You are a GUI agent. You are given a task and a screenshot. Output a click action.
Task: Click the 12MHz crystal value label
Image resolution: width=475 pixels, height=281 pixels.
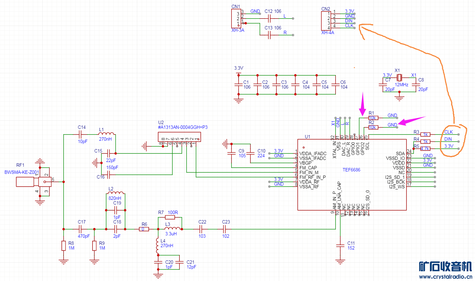coord(402,85)
